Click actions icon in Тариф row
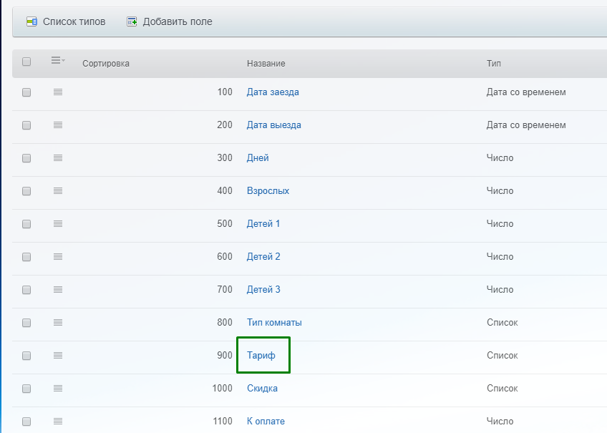The height and width of the screenshot is (433, 607). point(58,356)
